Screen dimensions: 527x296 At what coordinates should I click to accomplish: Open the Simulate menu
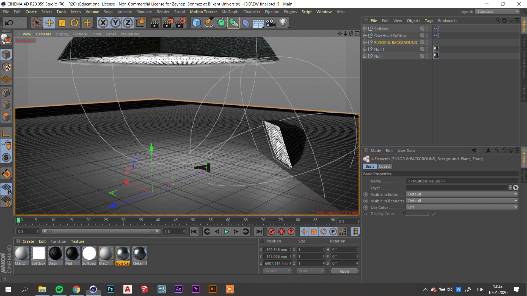click(144, 12)
